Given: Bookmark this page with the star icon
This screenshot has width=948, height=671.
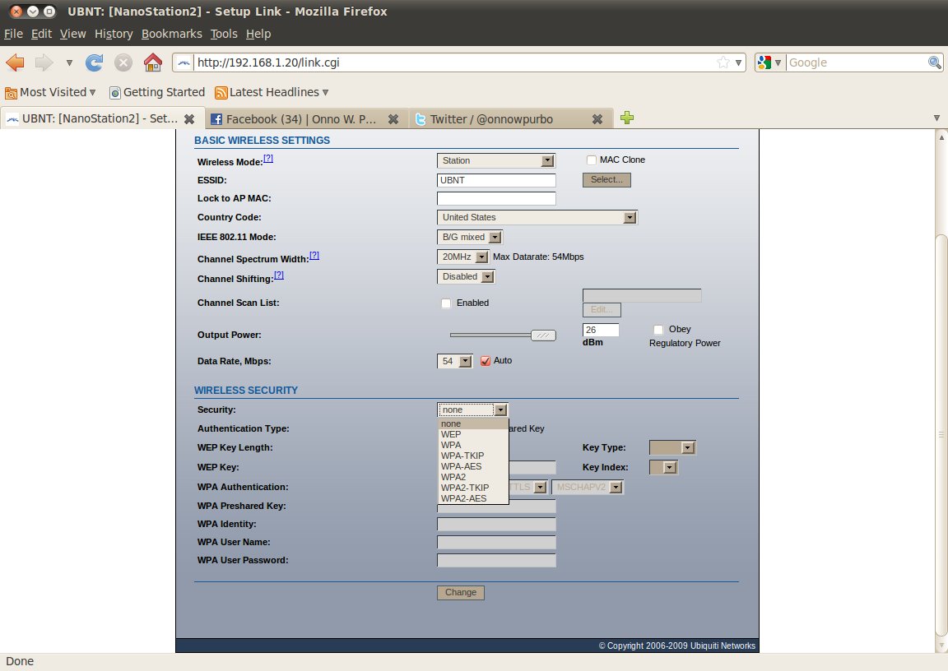Looking at the screenshot, I should pyautogui.click(x=723, y=62).
